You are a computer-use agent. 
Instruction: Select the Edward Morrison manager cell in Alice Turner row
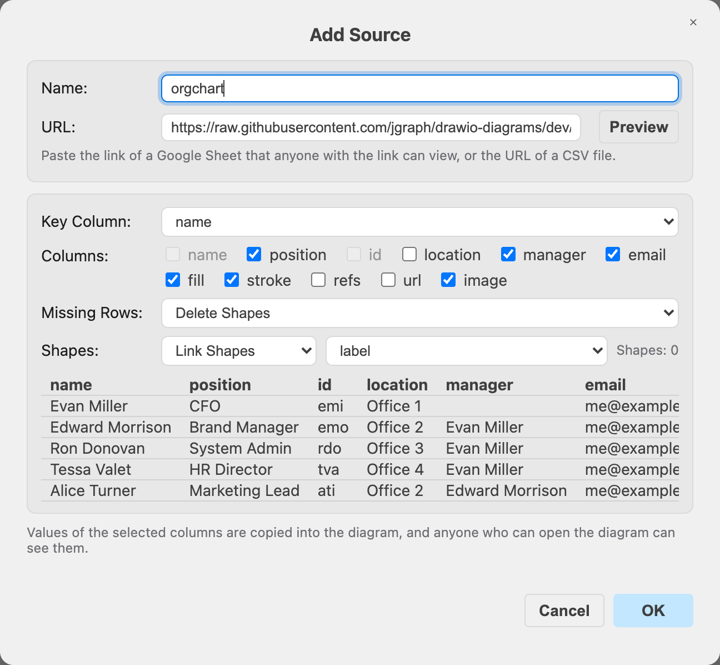coord(507,491)
